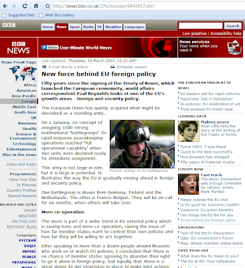This screenshot has width=245, height=268.
Task: Open the Languages tab
Action: (x=135, y=27)
